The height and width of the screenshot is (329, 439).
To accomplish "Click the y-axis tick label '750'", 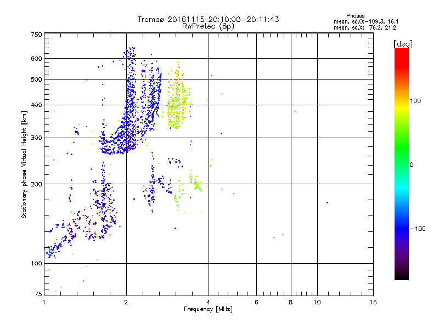I will click(x=36, y=35).
